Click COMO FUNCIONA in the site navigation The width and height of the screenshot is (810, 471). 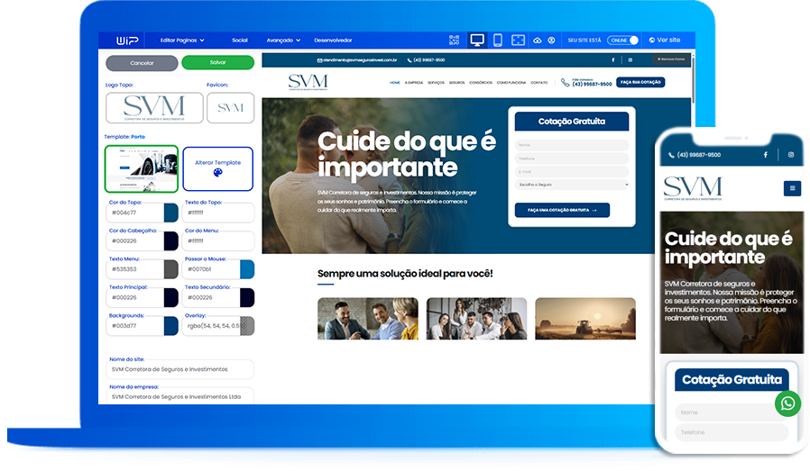click(511, 83)
